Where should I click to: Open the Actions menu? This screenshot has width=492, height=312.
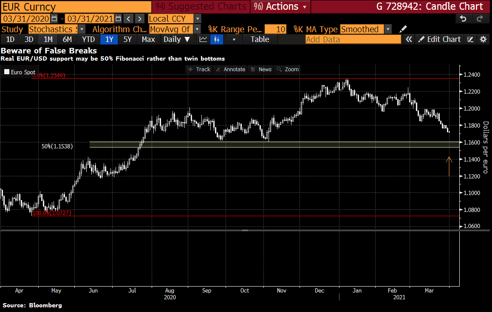click(280, 6)
